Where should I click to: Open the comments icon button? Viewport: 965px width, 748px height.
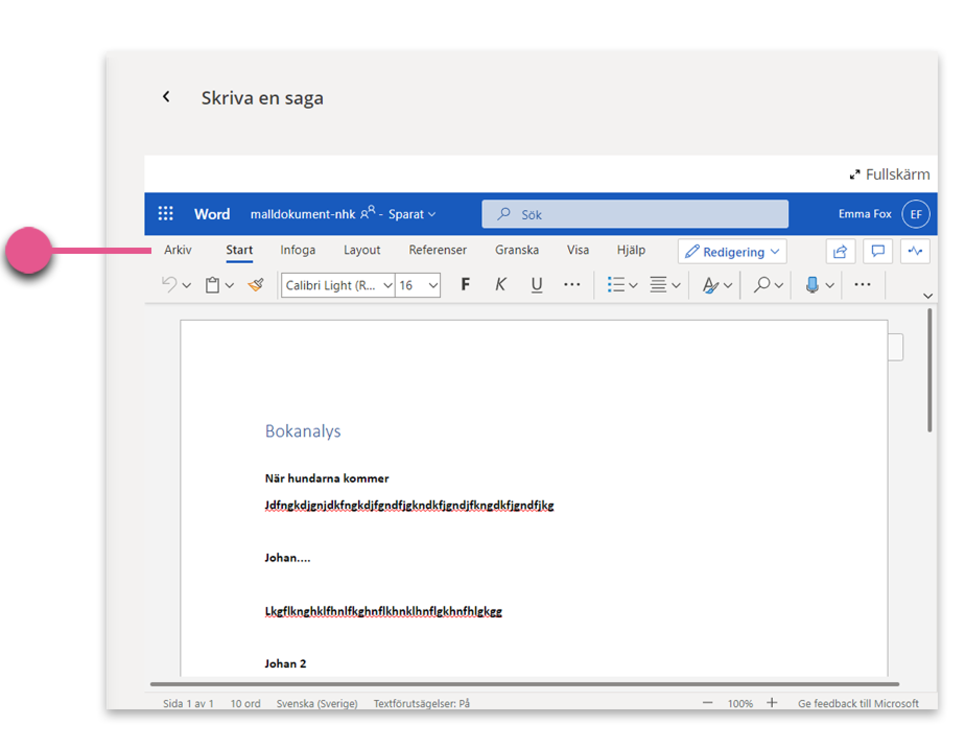coord(878,252)
